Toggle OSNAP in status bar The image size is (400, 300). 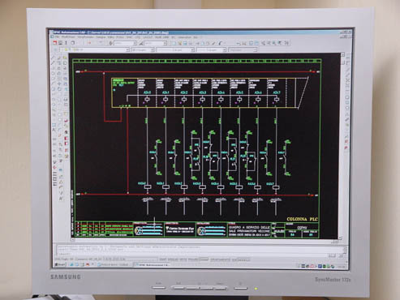point(204,259)
